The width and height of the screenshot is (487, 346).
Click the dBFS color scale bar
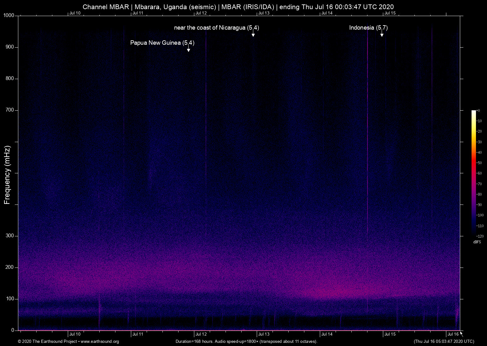pyautogui.click(x=473, y=173)
